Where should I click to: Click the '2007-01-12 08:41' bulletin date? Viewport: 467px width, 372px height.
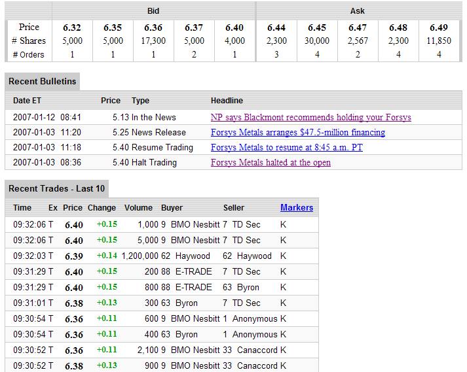pyautogui.click(x=47, y=118)
